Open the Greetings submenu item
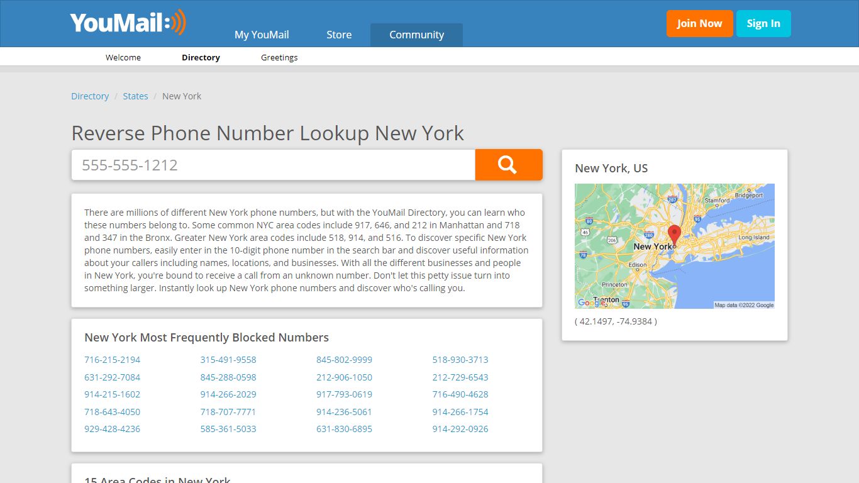The height and width of the screenshot is (483, 859). click(279, 57)
